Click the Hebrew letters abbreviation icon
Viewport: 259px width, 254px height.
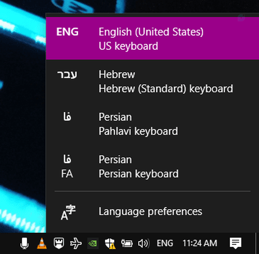coord(67,75)
